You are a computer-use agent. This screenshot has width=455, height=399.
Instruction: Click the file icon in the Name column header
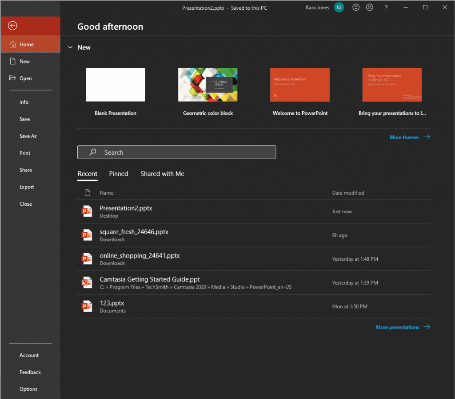point(88,192)
